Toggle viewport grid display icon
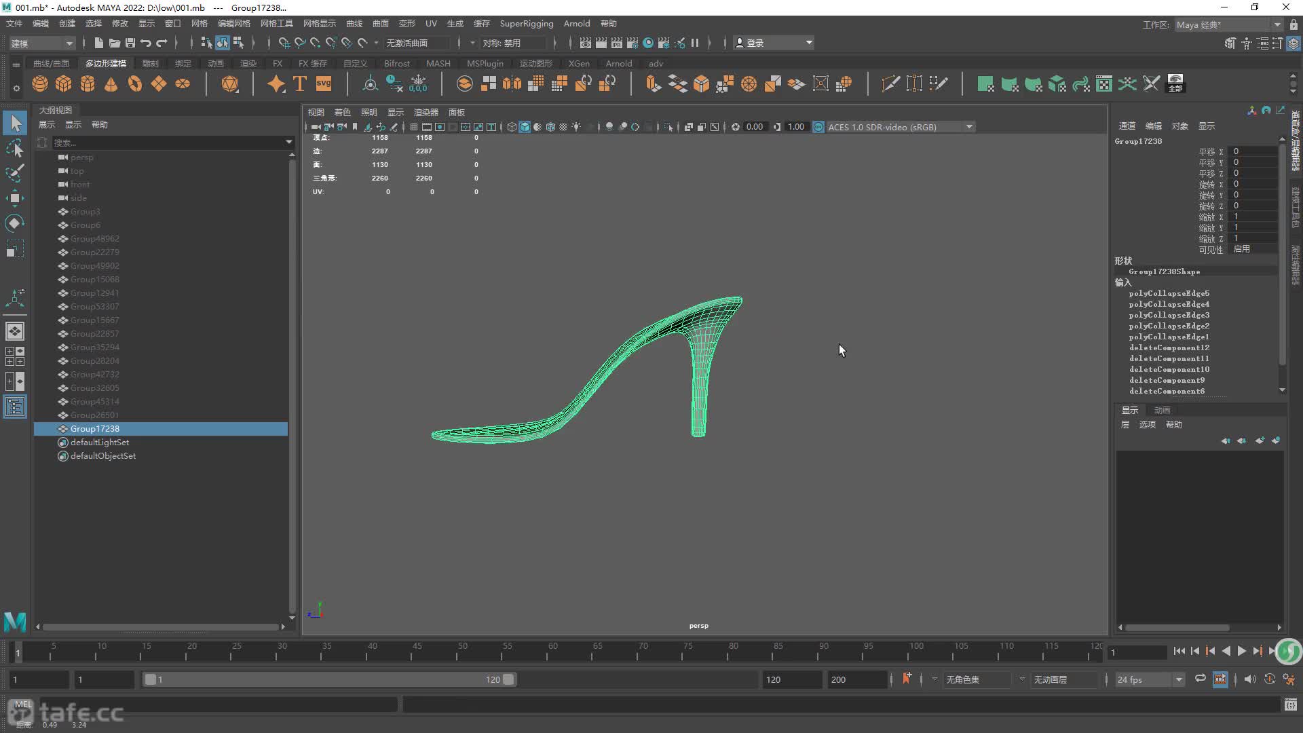 [413, 127]
